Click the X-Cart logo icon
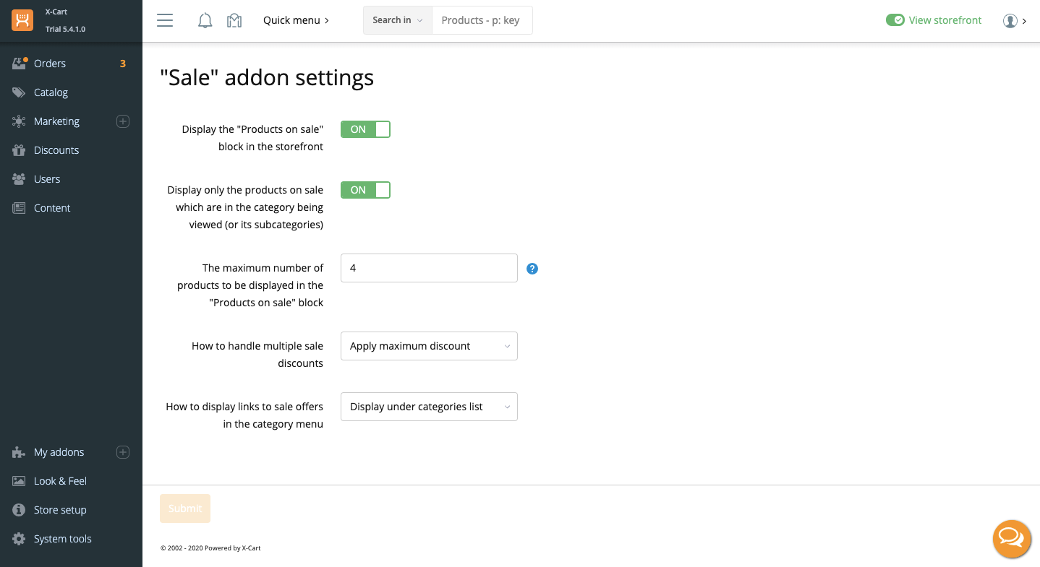1040x567 pixels. coord(22,20)
